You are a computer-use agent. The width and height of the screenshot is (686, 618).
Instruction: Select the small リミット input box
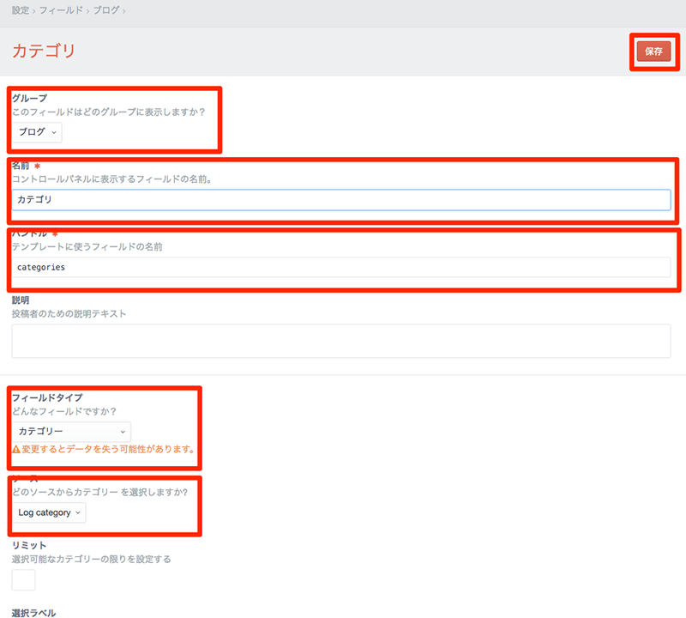tap(23, 579)
